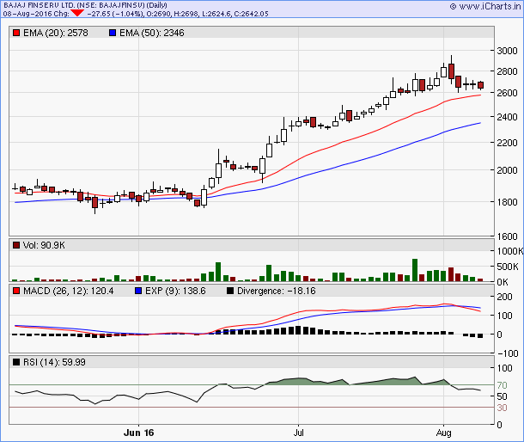Click the 08-Aug-2016 Chg date text
Viewport: 524px width, 442px height.
36,14
